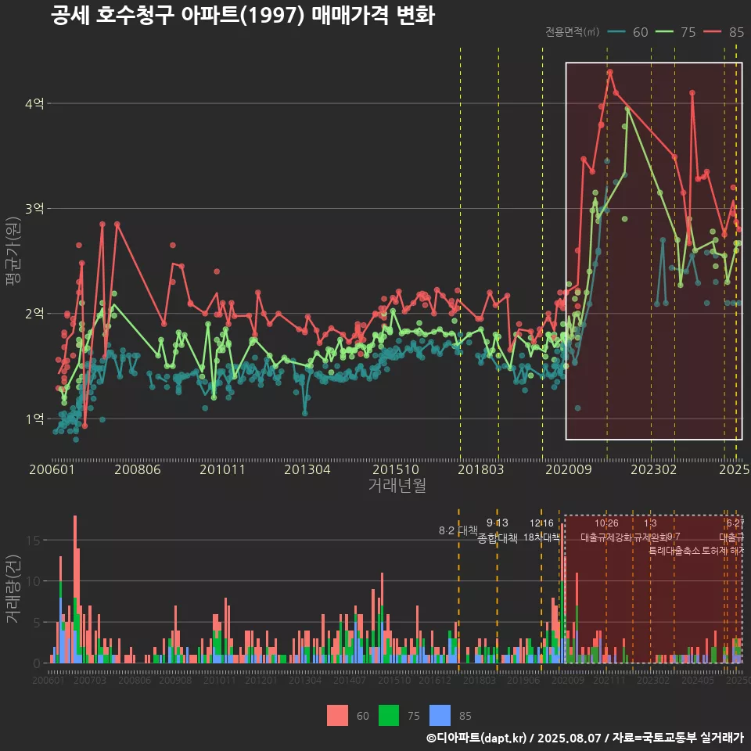Select the red 85 line legend entry at top
The width and height of the screenshot is (751, 751).
tap(724, 32)
